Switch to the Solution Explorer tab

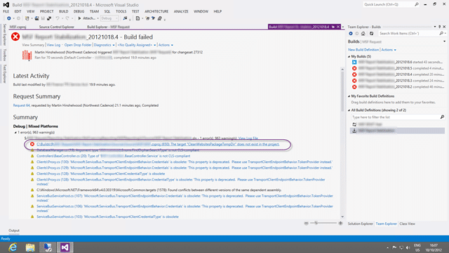point(360,223)
